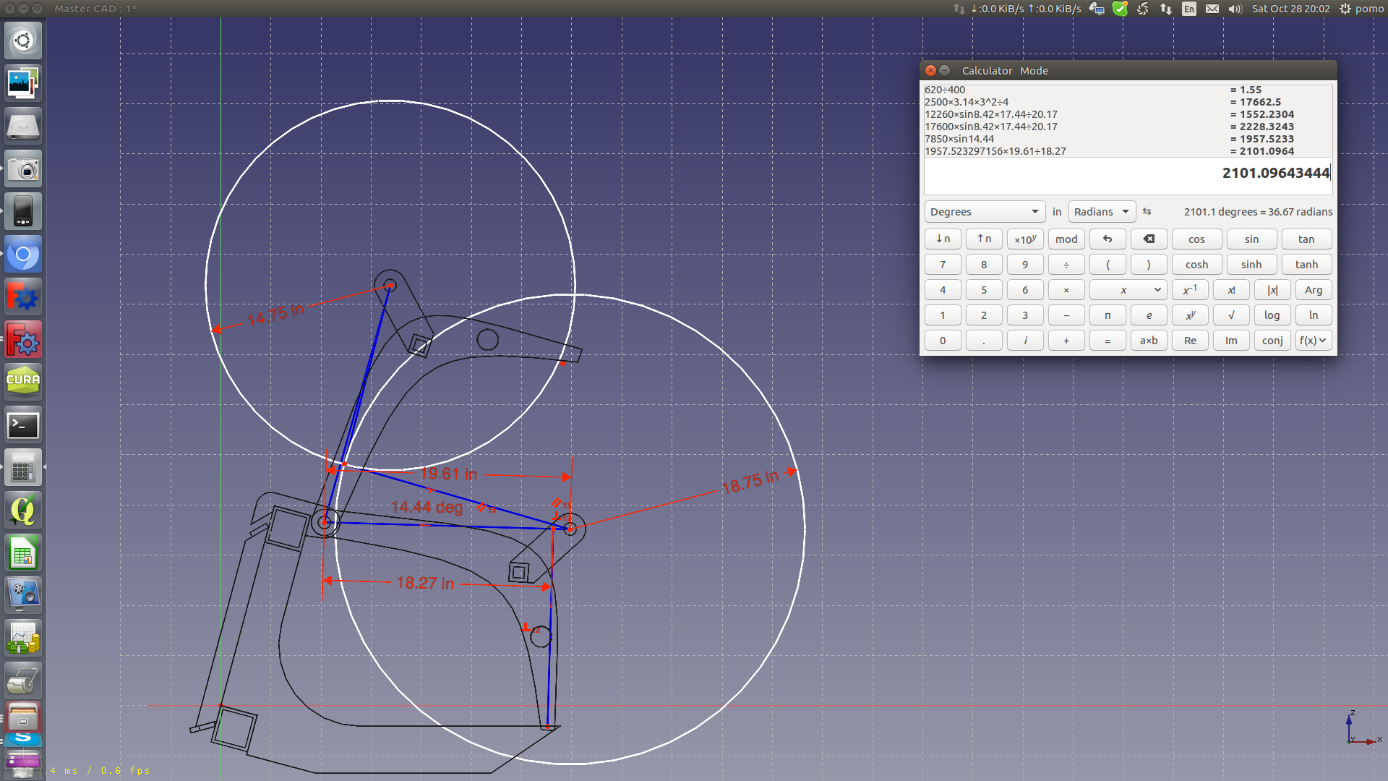Open LibreOffice Calc spreadsheet from dock
This screenshot has height=781, width=1388.
23,554
